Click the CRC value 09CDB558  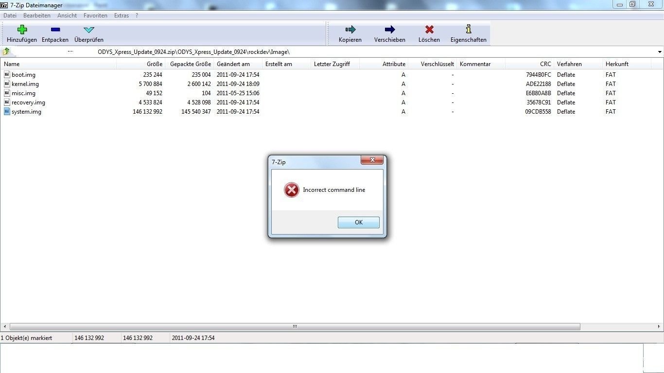click(538, 112)
